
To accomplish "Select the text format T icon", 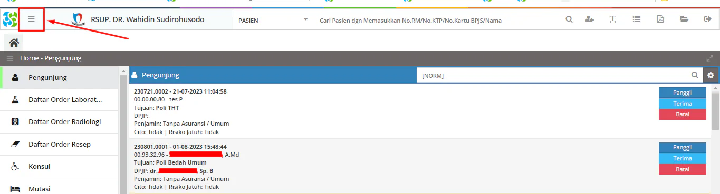I will (x=613, y=19).
